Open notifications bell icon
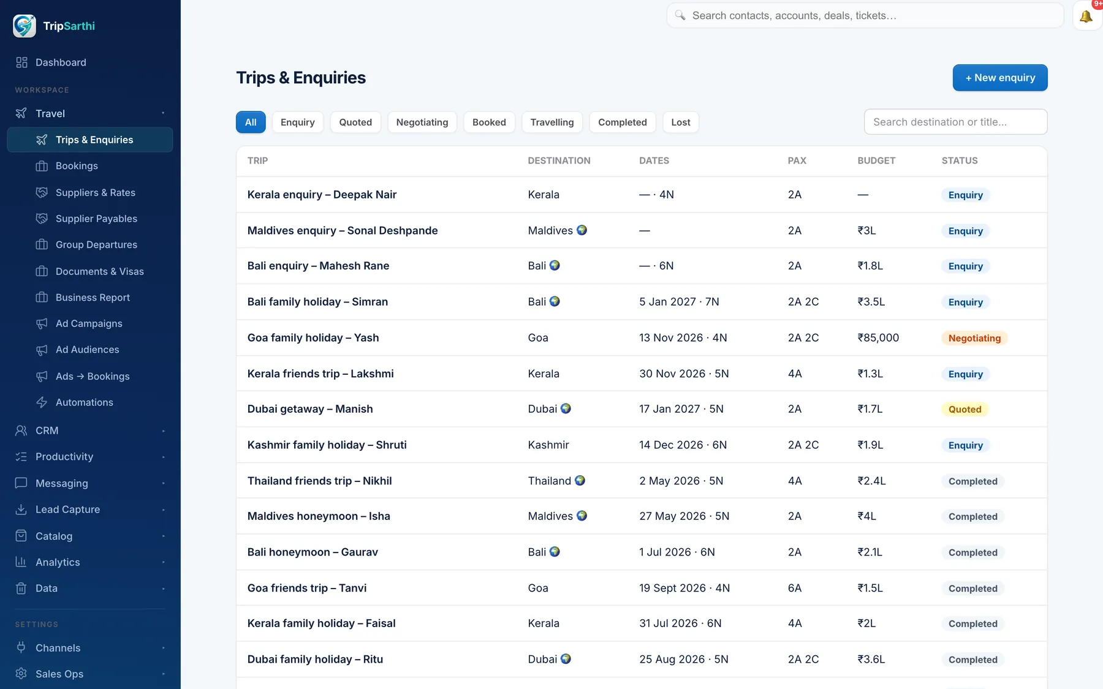The height and width of the screenshot is (689, 1103). pyautogui.click(x=1086, y=17)
